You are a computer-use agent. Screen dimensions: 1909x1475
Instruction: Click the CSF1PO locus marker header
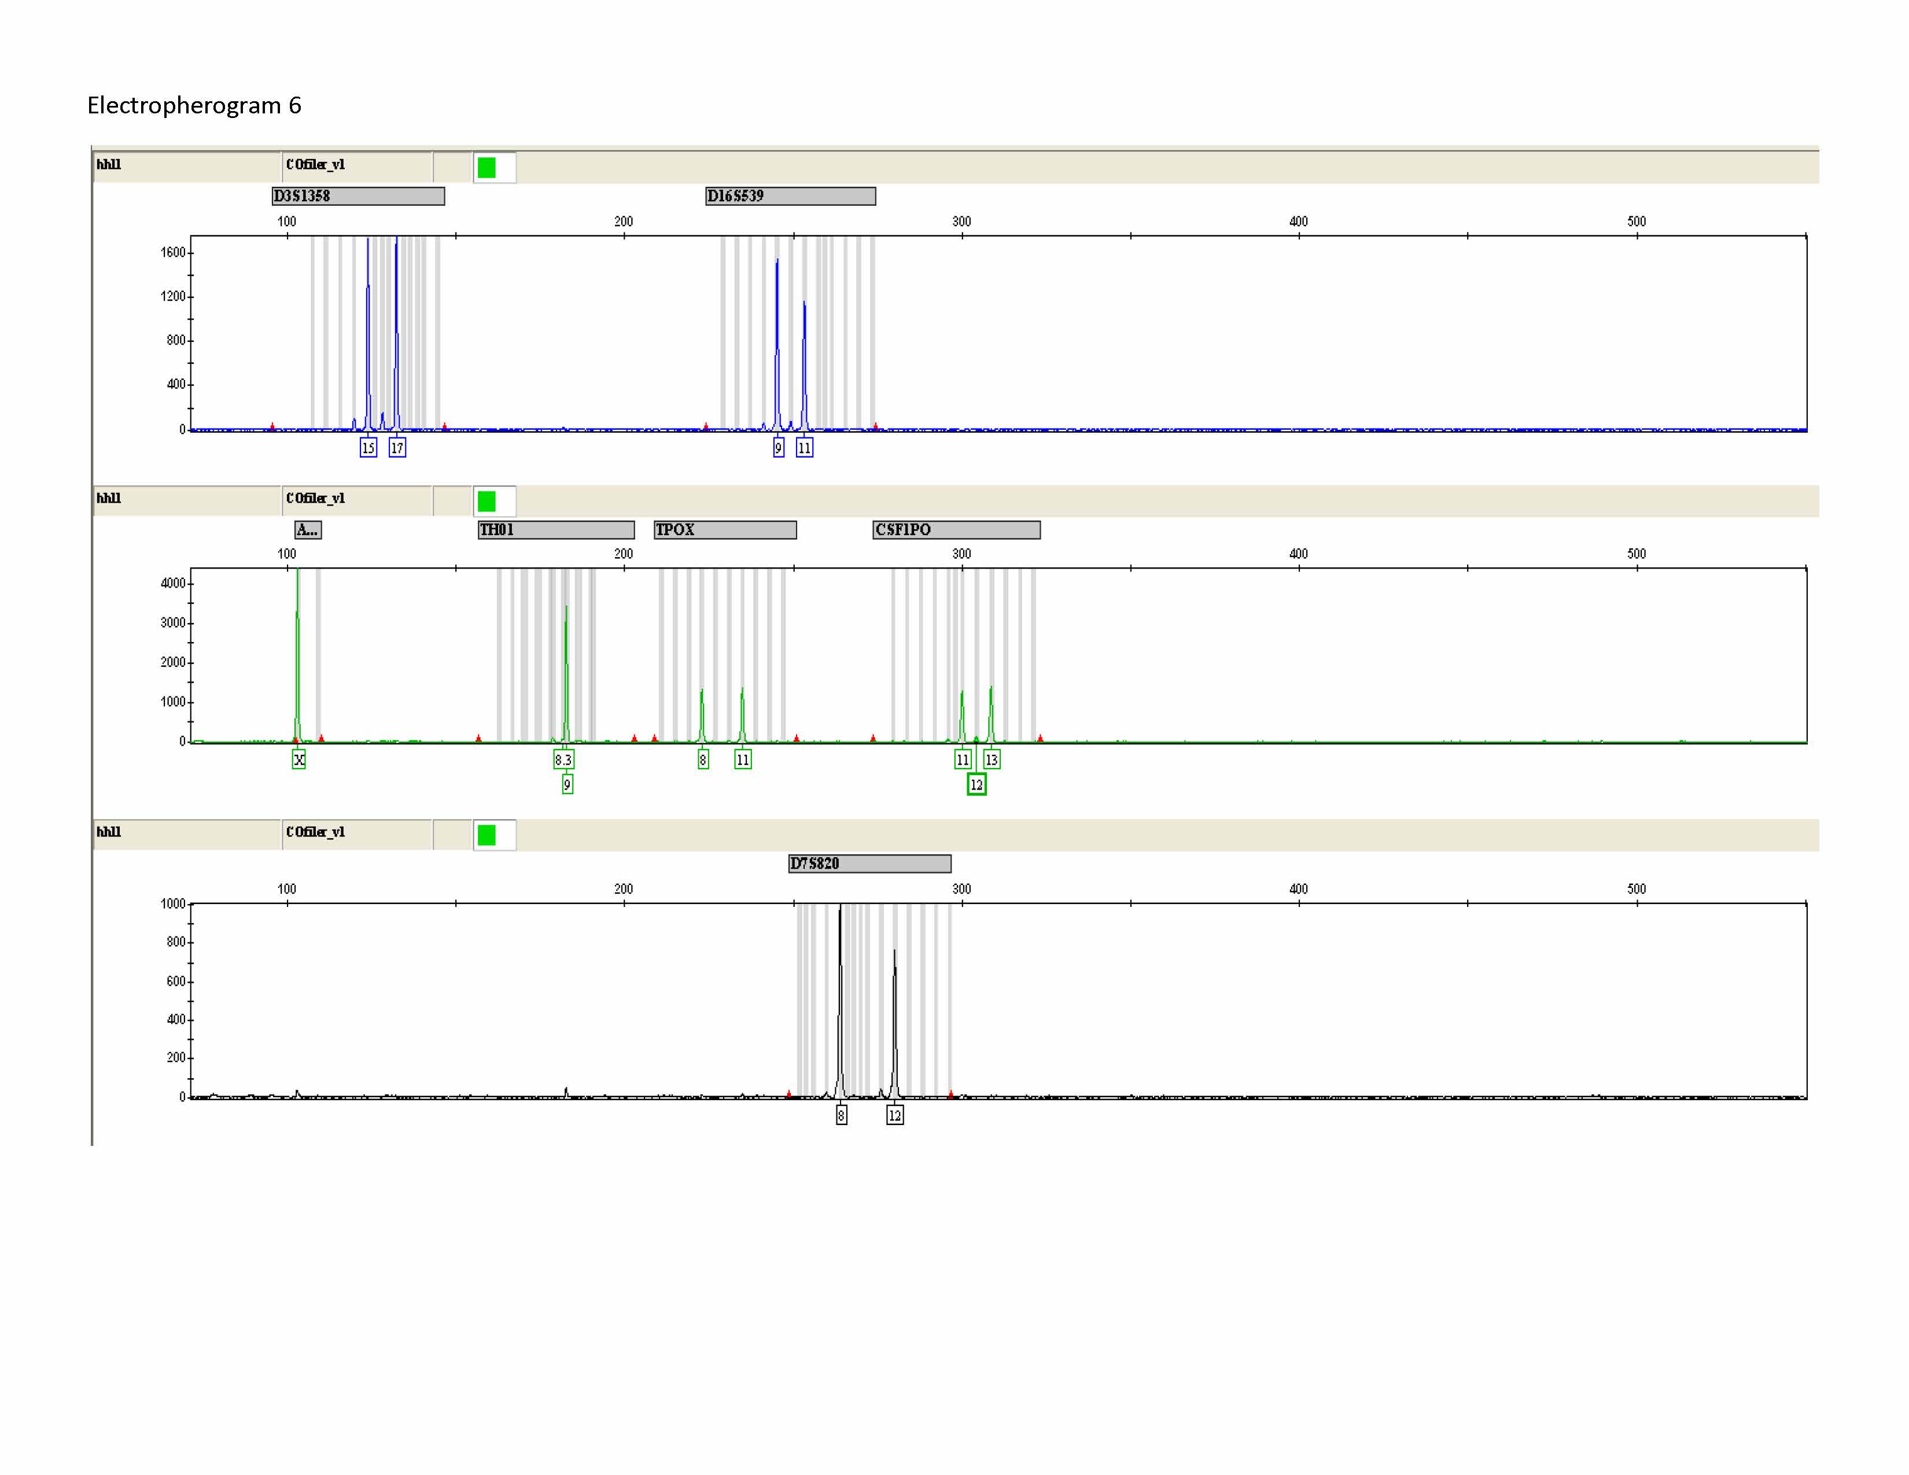tap(956, 529)
